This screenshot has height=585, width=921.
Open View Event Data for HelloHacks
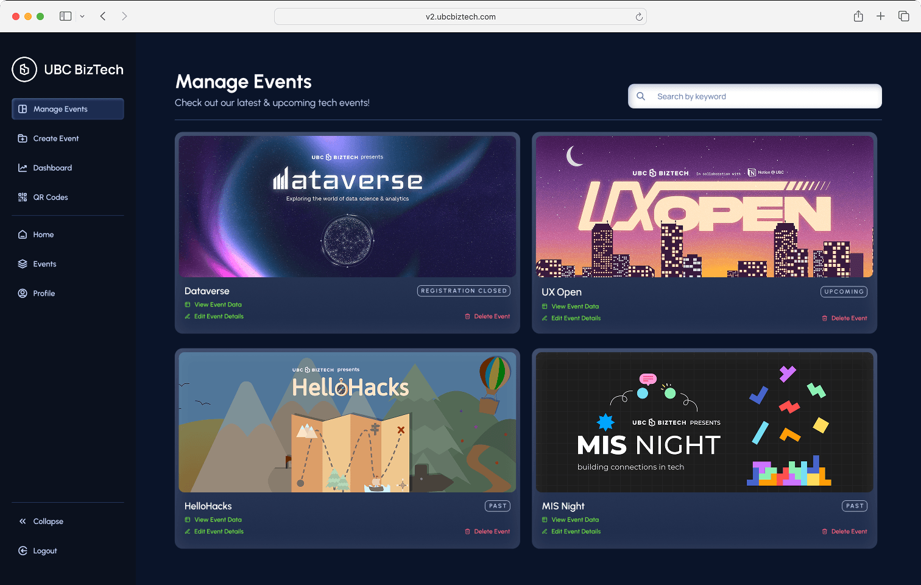coord(218,520)
